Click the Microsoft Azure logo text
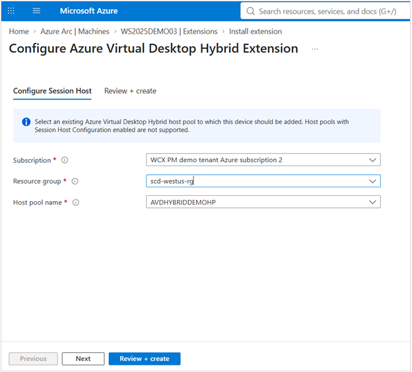Viewport: 412px width, 372px height. (x=88, y=11)
